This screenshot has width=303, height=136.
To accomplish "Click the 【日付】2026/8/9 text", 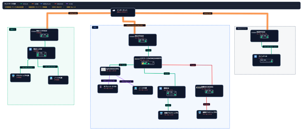I will pyautogui.click(x=56, y=7).
